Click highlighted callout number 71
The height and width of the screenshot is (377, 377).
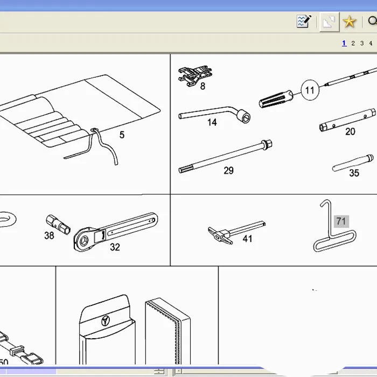[341, 221]
